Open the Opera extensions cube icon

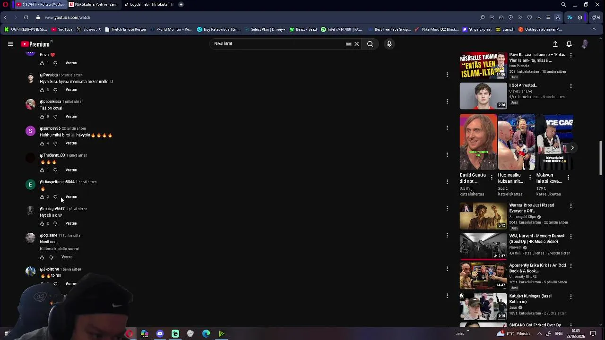pos(580,17)
